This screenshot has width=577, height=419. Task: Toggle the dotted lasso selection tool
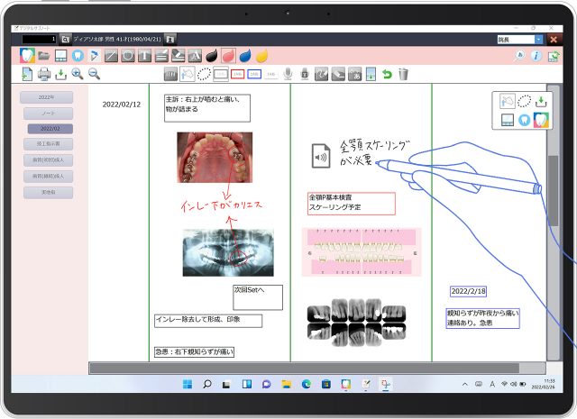[205, 74]
